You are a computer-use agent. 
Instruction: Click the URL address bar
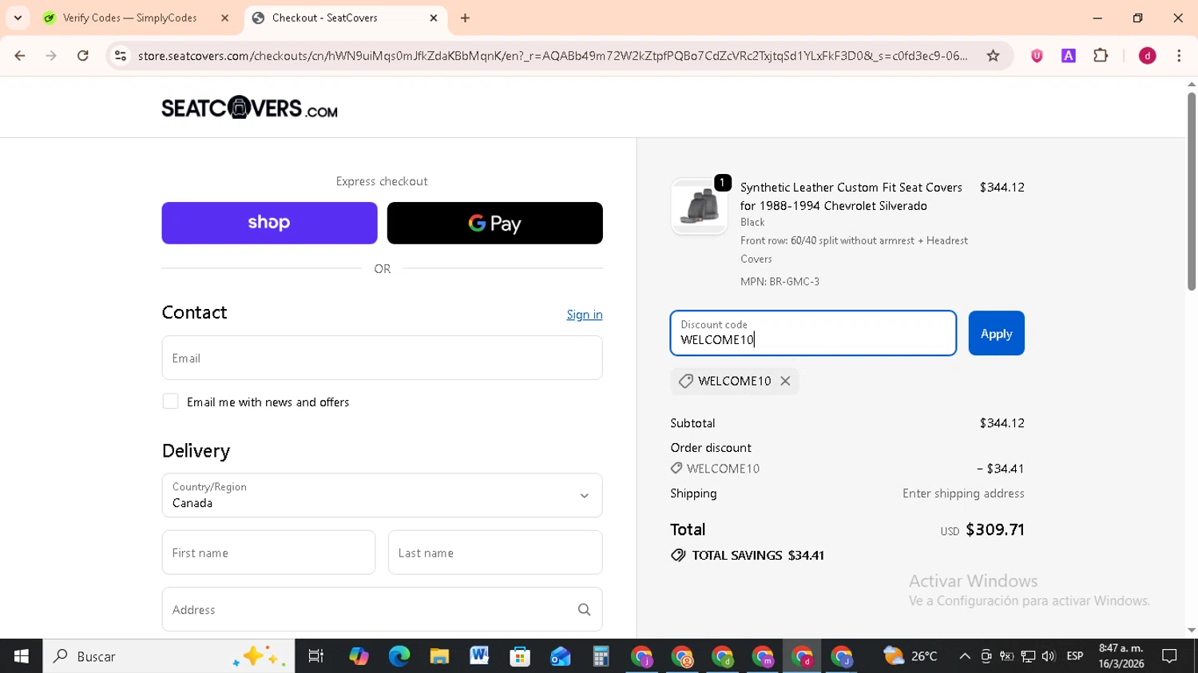pyautogui.click(x=553, y=55)
